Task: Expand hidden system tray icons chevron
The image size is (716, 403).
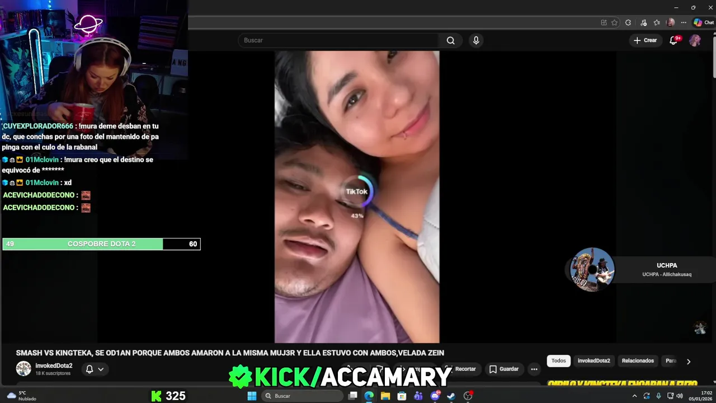Action: coord(634,396)
